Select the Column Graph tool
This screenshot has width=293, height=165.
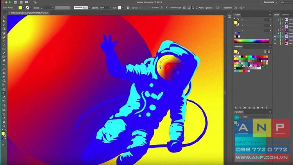pos(4,109)
